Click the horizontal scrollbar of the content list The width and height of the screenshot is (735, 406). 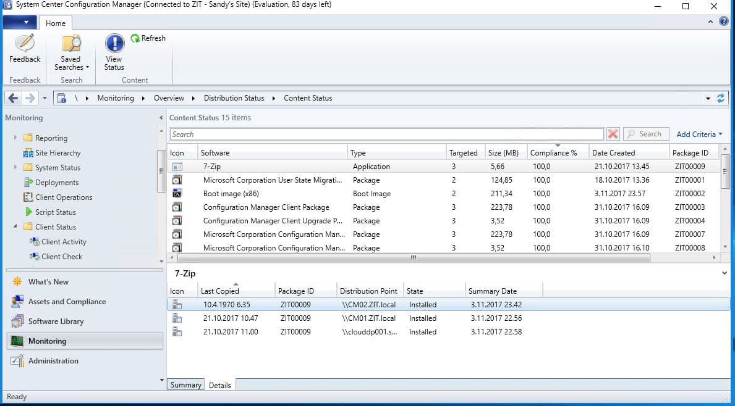pyautogui.click(x=414, y=257)
